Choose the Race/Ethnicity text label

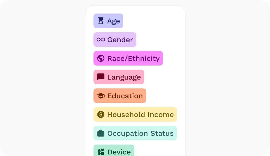click(133, 58)
